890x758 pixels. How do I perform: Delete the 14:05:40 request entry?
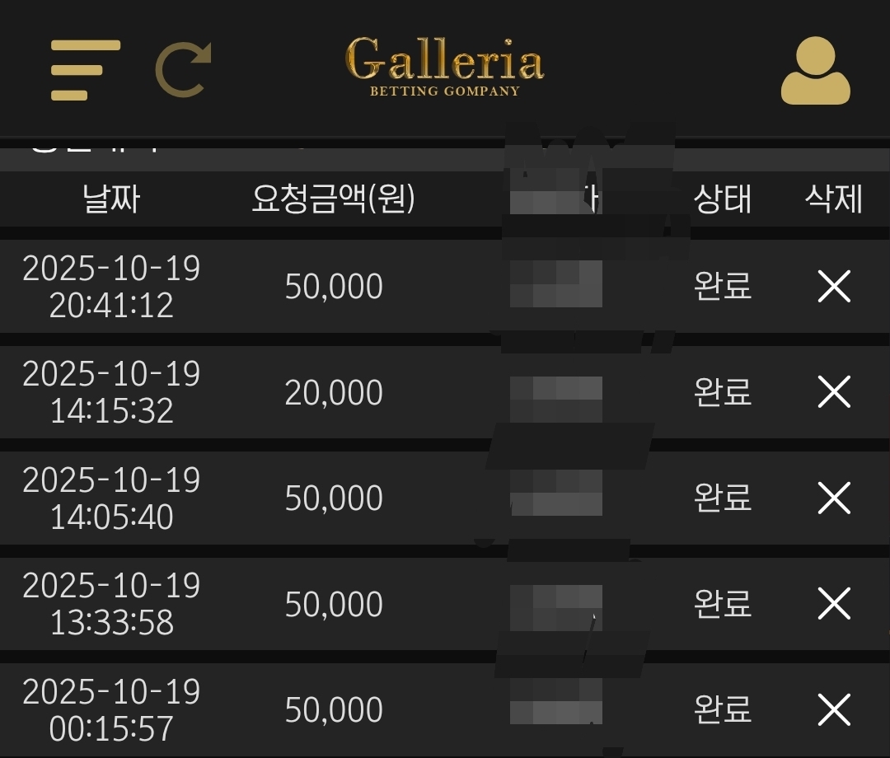click(x=834, y=498)
